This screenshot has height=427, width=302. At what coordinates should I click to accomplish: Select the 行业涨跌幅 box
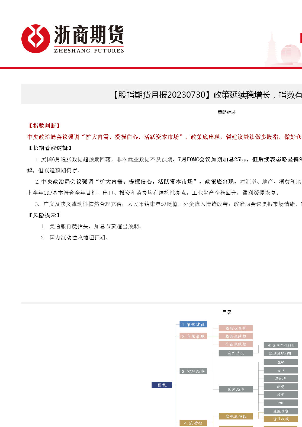236,344
